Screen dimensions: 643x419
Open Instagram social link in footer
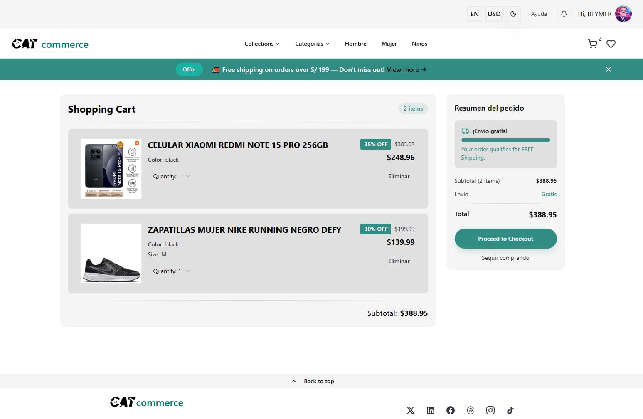pyautogui.click(x=490, y=410)
